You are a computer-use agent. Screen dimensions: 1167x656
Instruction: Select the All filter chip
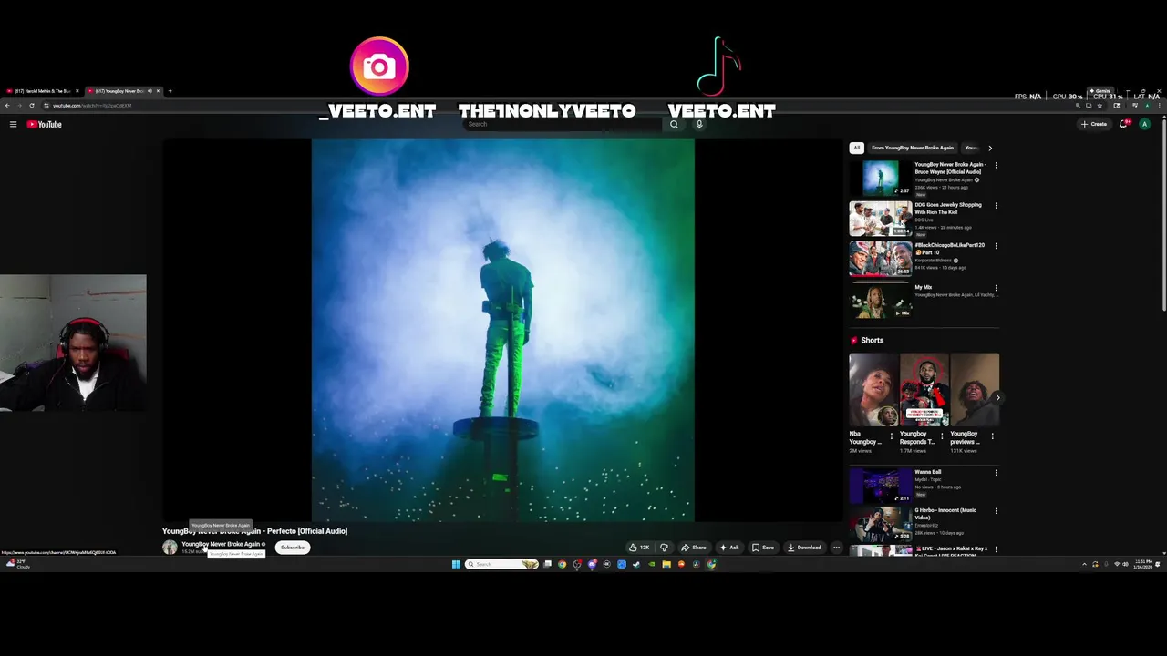[856, 148]
